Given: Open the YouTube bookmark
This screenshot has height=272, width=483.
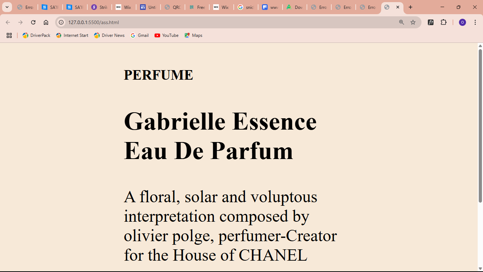Looking at the screenshot, I should 167,35.
